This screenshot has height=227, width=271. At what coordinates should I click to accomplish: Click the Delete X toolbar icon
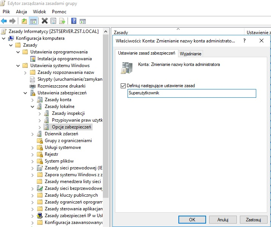tap(45, 21)
